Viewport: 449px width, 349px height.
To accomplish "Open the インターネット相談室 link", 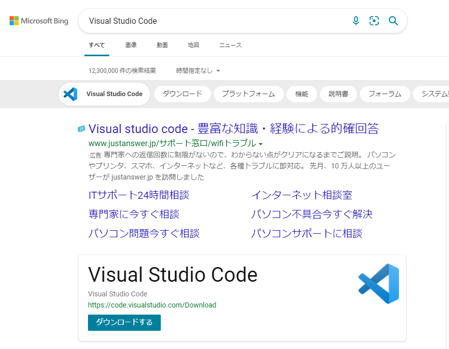I will point(301,195).
